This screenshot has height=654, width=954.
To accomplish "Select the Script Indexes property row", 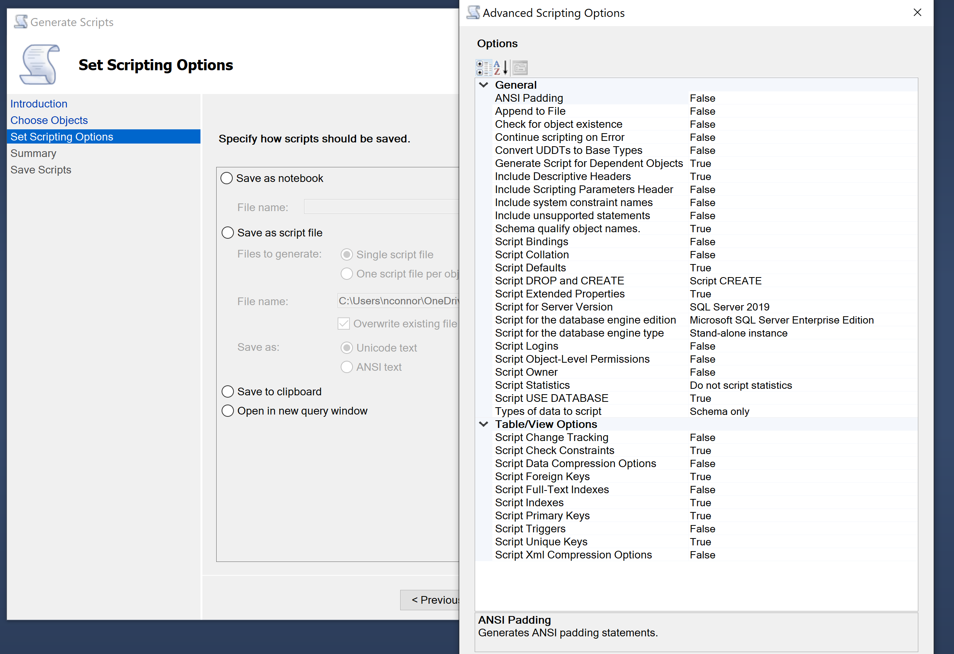I will click(x=529, y=503).
